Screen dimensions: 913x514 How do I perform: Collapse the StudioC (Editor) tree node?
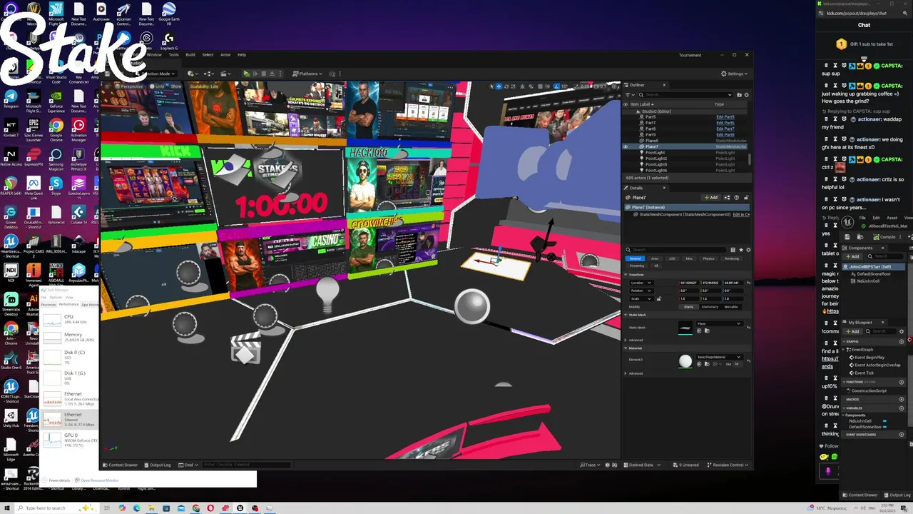point(638,111)
